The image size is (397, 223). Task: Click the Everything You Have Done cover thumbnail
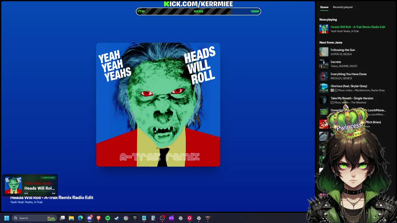(x=324, y=76)
